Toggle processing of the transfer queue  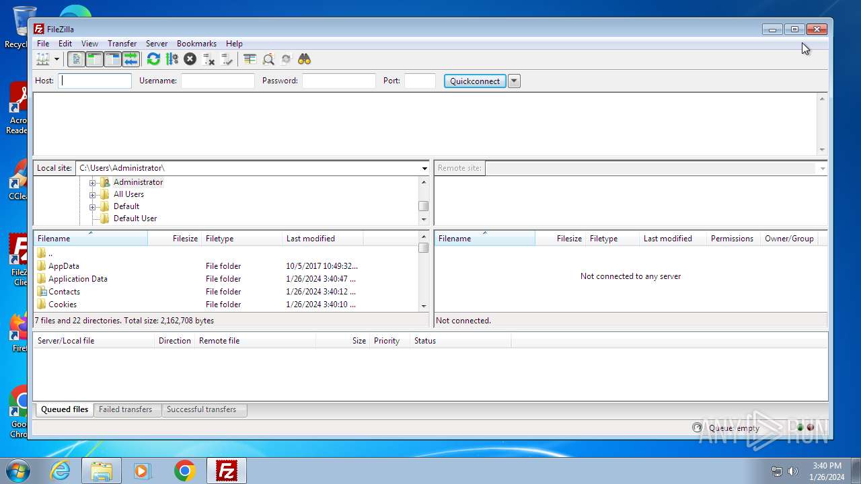coord(172,59)
